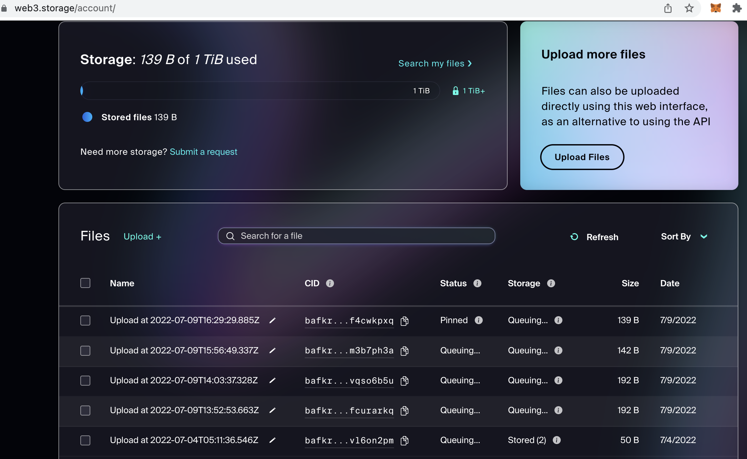Click info icon next to CID header
The image size is (747, 459).
point(330,283)
